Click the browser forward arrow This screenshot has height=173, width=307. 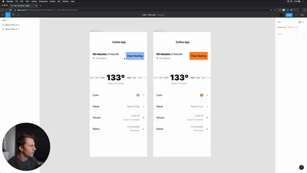point(6,10)
